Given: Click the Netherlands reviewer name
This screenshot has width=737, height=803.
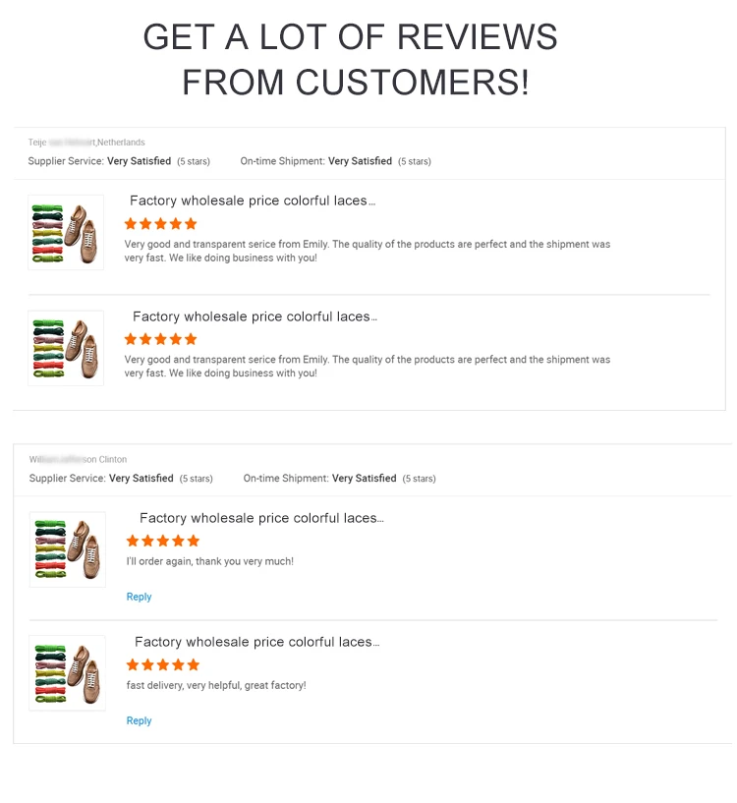Looking at the screenshot, I should 86,143.
